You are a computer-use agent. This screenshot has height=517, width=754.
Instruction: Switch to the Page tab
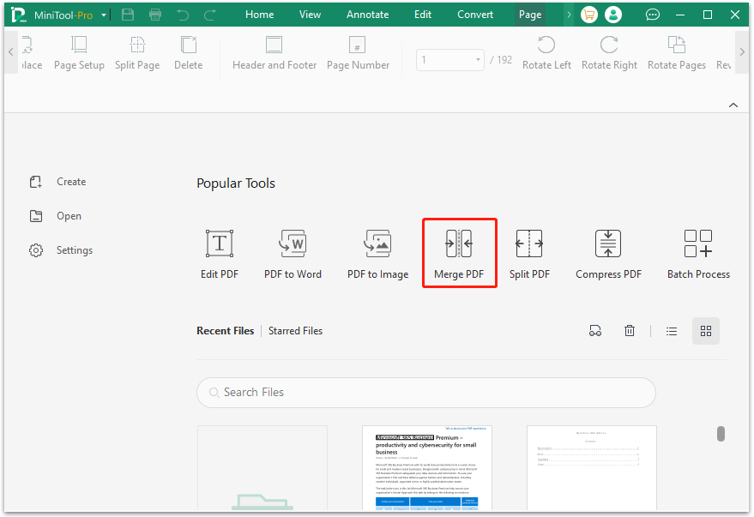click(x=530, y=15)
